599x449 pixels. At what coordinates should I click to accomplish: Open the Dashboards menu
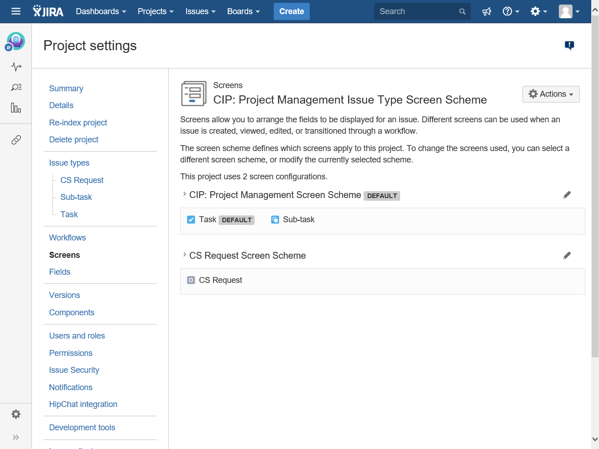(101, 11)
